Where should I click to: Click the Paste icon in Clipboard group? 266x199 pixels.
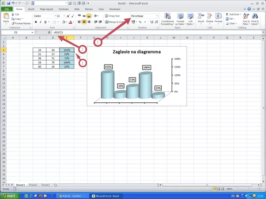[x=6, y=16]
